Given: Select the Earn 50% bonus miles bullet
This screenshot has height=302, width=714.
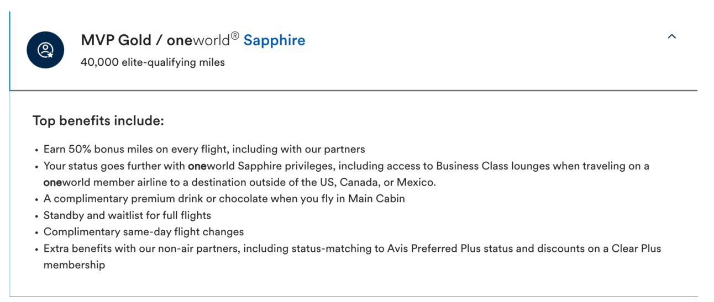Looking at the screenshot, I should [204, 149].
